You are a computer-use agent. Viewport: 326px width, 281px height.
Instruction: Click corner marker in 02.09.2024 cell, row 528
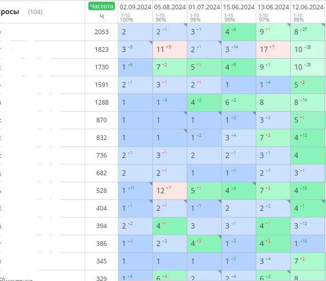point(151,184)
